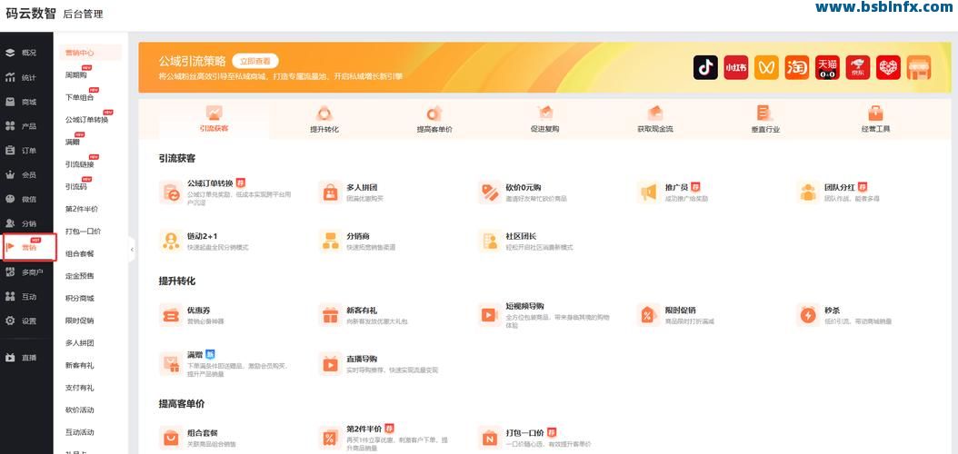Select the 促进复购 tab

coord(544,120)
